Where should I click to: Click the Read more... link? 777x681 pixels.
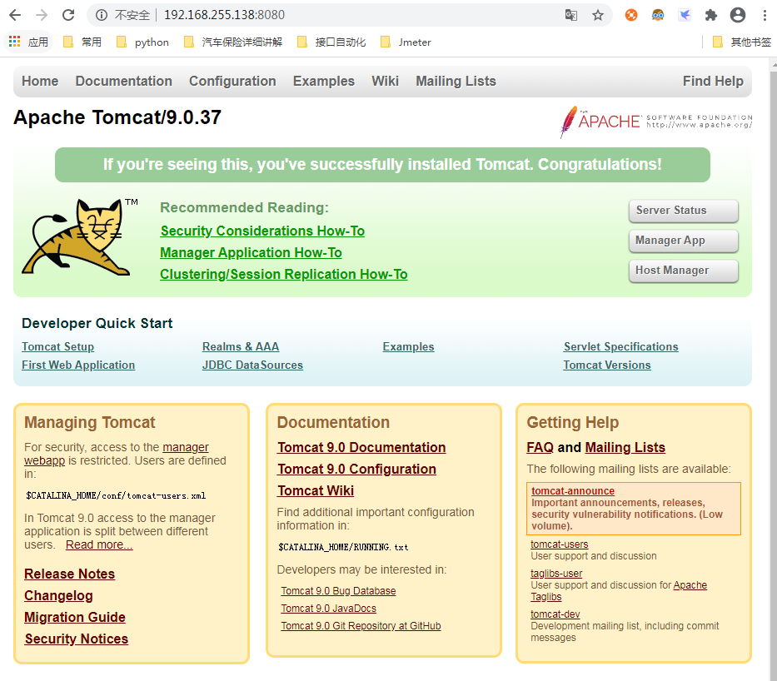point(99,544)
